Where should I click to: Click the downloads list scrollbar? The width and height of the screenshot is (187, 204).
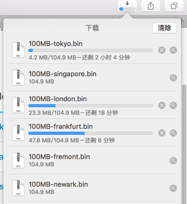pos(184,144)
